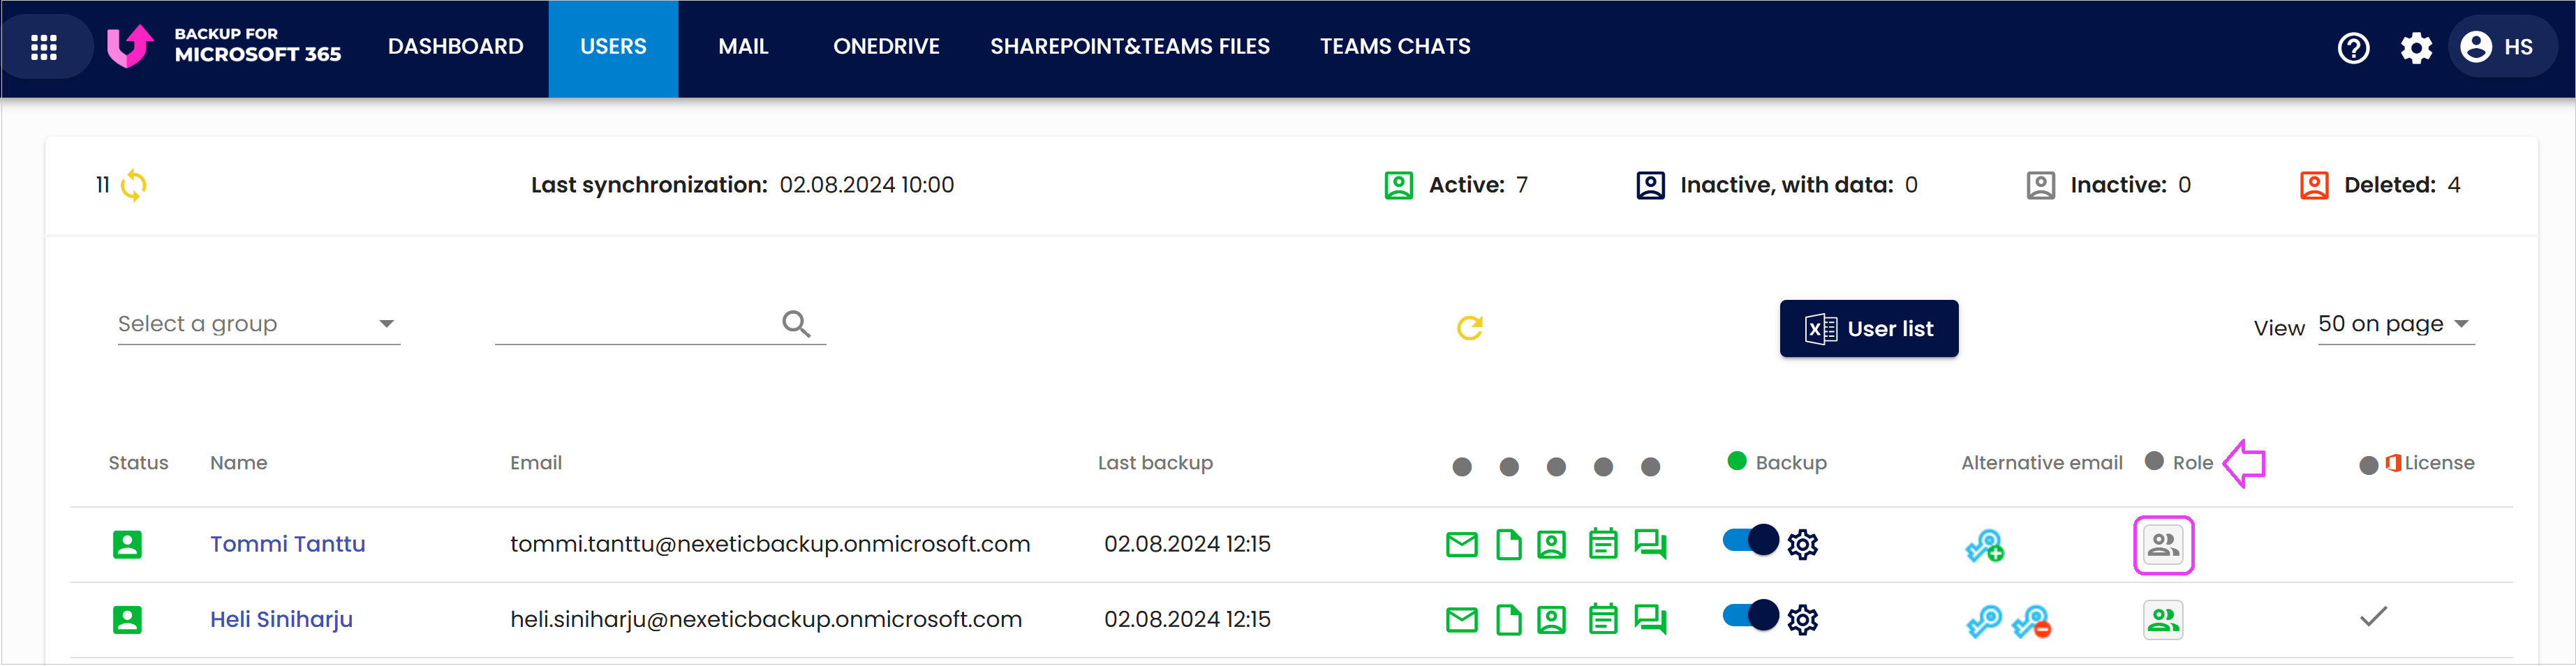Open the DASHBOARD menu item
The height and width of the screenshot is (666, 2576).
click(455, 46)
